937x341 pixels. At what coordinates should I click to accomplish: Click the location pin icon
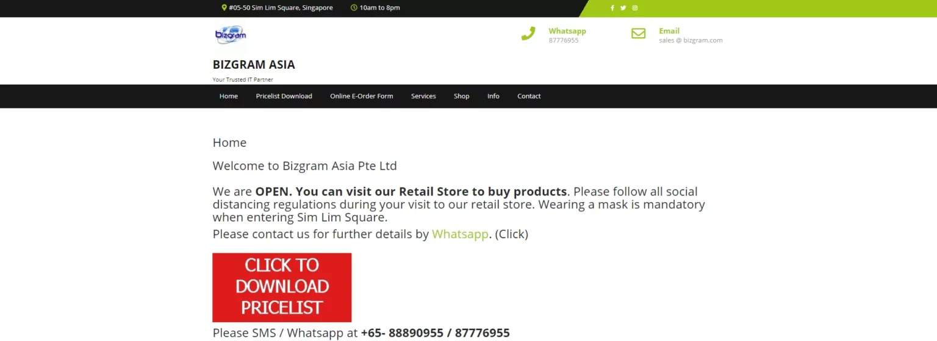(224, 8)
